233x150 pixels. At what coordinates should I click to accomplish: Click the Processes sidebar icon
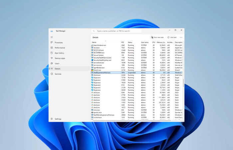point(52,42)
